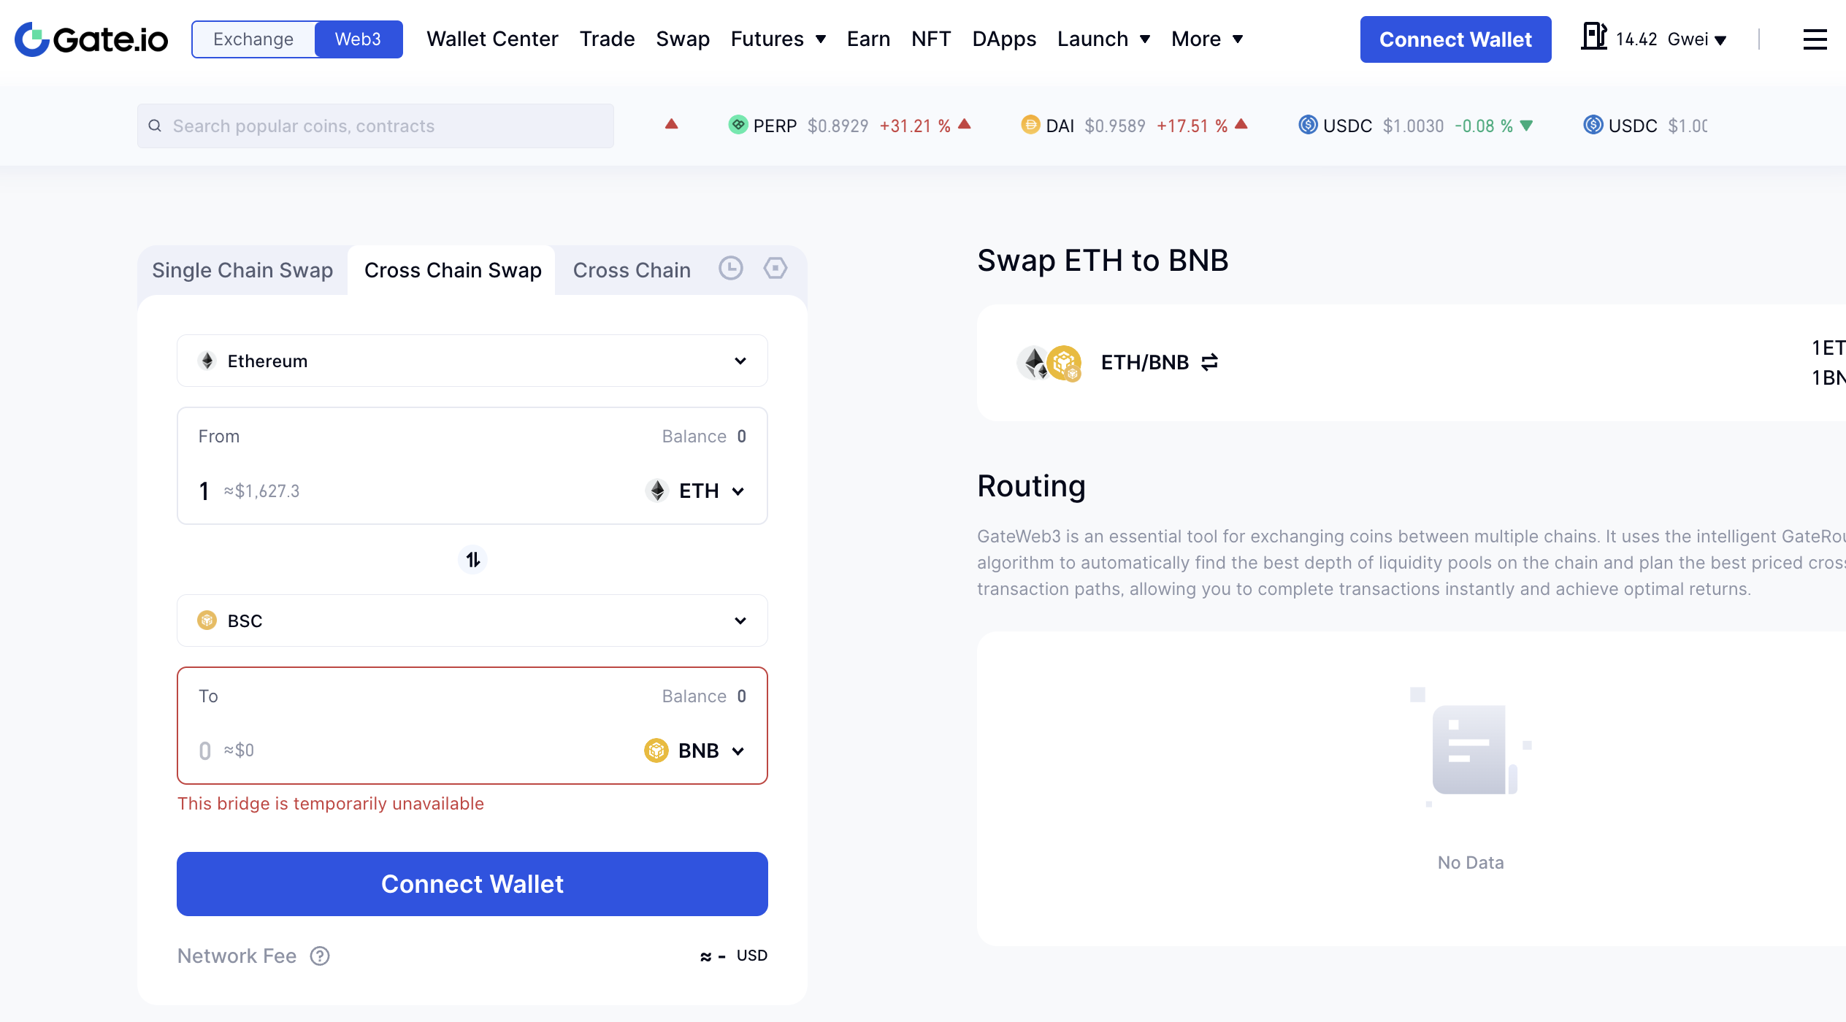
Task: Click the Network Fee help icon
Action: (320, 956)
